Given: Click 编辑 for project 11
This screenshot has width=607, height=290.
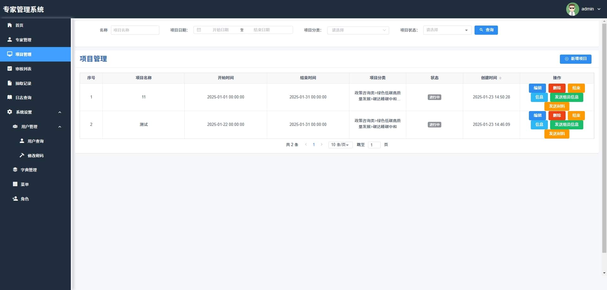Looking at the screenshot, I should [537, 88].
